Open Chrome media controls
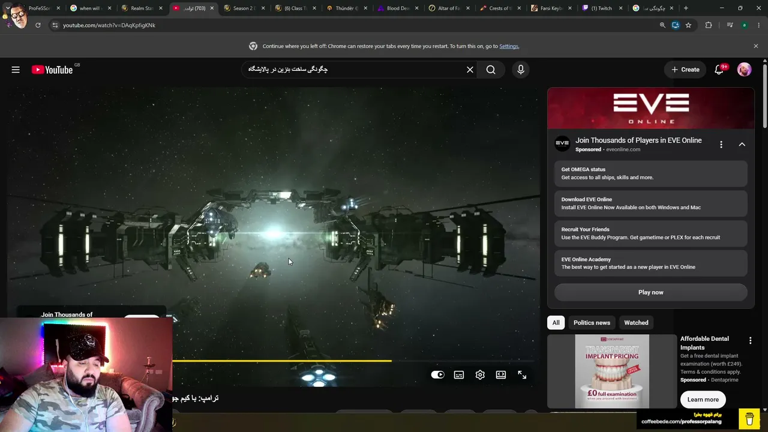768x432 pixels. (730, 25)
